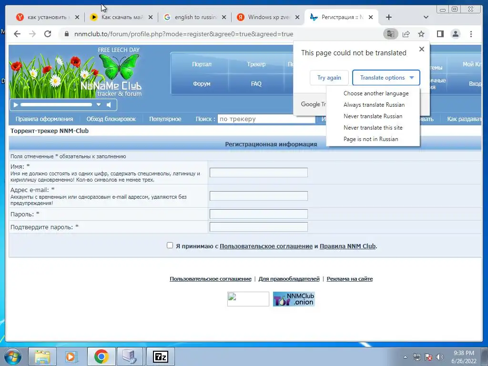Click the Подтвердите пароль input field
This screenshot has height=366, width=488.
pos(259,226)
